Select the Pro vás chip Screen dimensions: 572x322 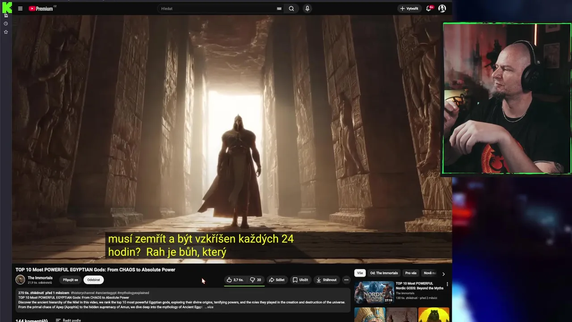click(x=411, y=273)
